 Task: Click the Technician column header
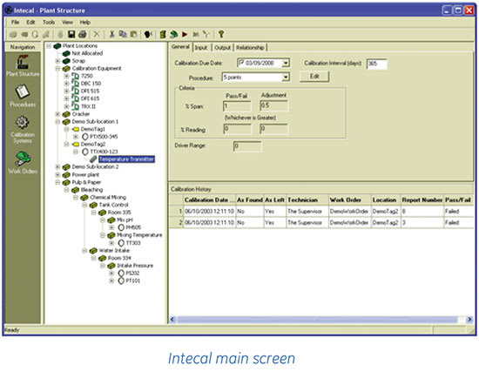tap(307, 200)
